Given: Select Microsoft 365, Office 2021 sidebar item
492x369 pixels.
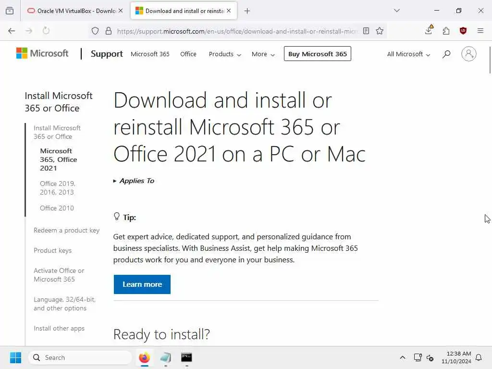Looking at the screenshot, I should point(59,160).
